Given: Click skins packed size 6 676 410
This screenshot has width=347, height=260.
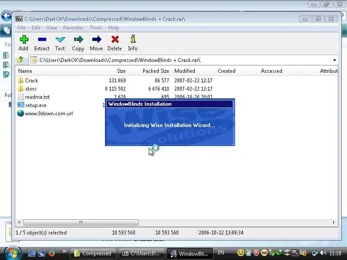Looking at the screenshot, I should tap(158, 89).
